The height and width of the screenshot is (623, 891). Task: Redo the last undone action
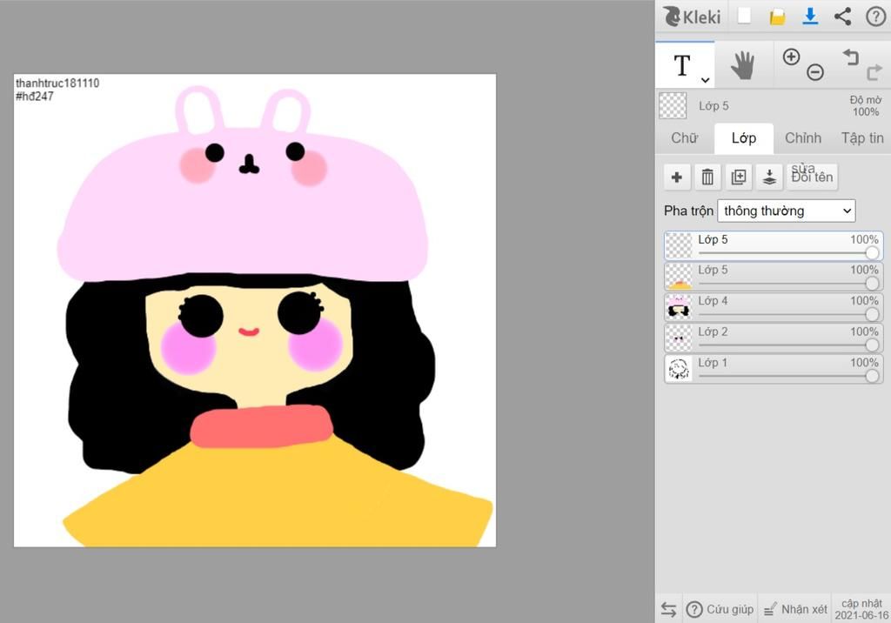pos(874,72)
